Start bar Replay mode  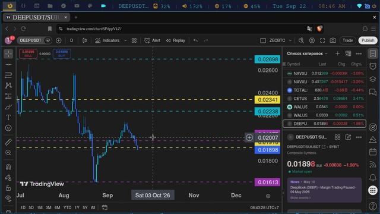click(x=176, y=40)
